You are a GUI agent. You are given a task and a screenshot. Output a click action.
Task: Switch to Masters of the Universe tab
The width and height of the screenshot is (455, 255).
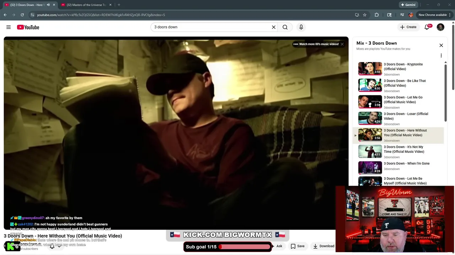(x=85, y=5)
